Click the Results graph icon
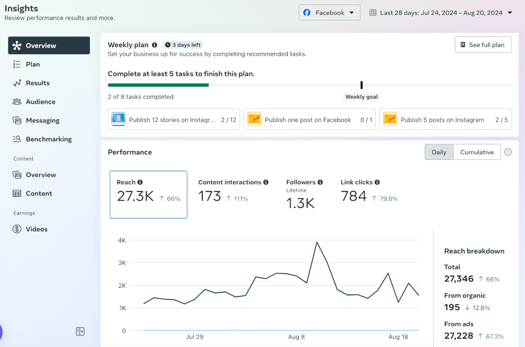 (17, 83)
